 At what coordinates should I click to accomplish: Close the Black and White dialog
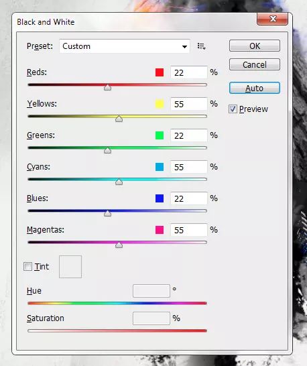pyautogui.click(x=272, y=19)
